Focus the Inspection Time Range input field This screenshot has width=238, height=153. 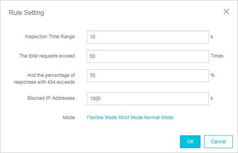click(148, 37)
